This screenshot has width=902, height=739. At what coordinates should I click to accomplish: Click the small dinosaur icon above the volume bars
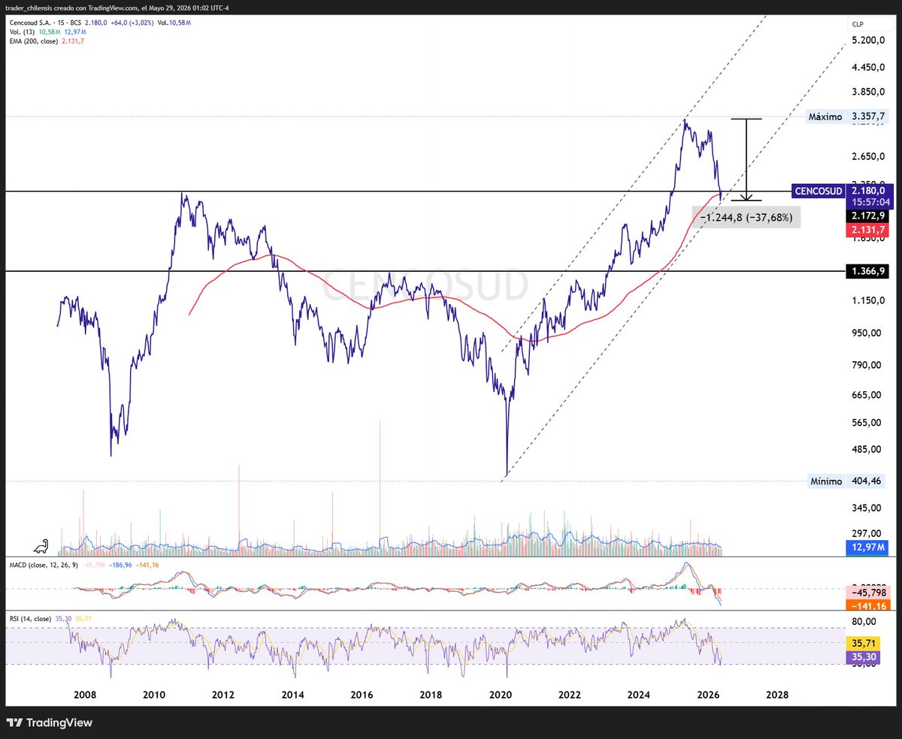coord(42,546)
